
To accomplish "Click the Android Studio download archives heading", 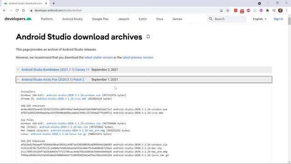I will 79,37.
